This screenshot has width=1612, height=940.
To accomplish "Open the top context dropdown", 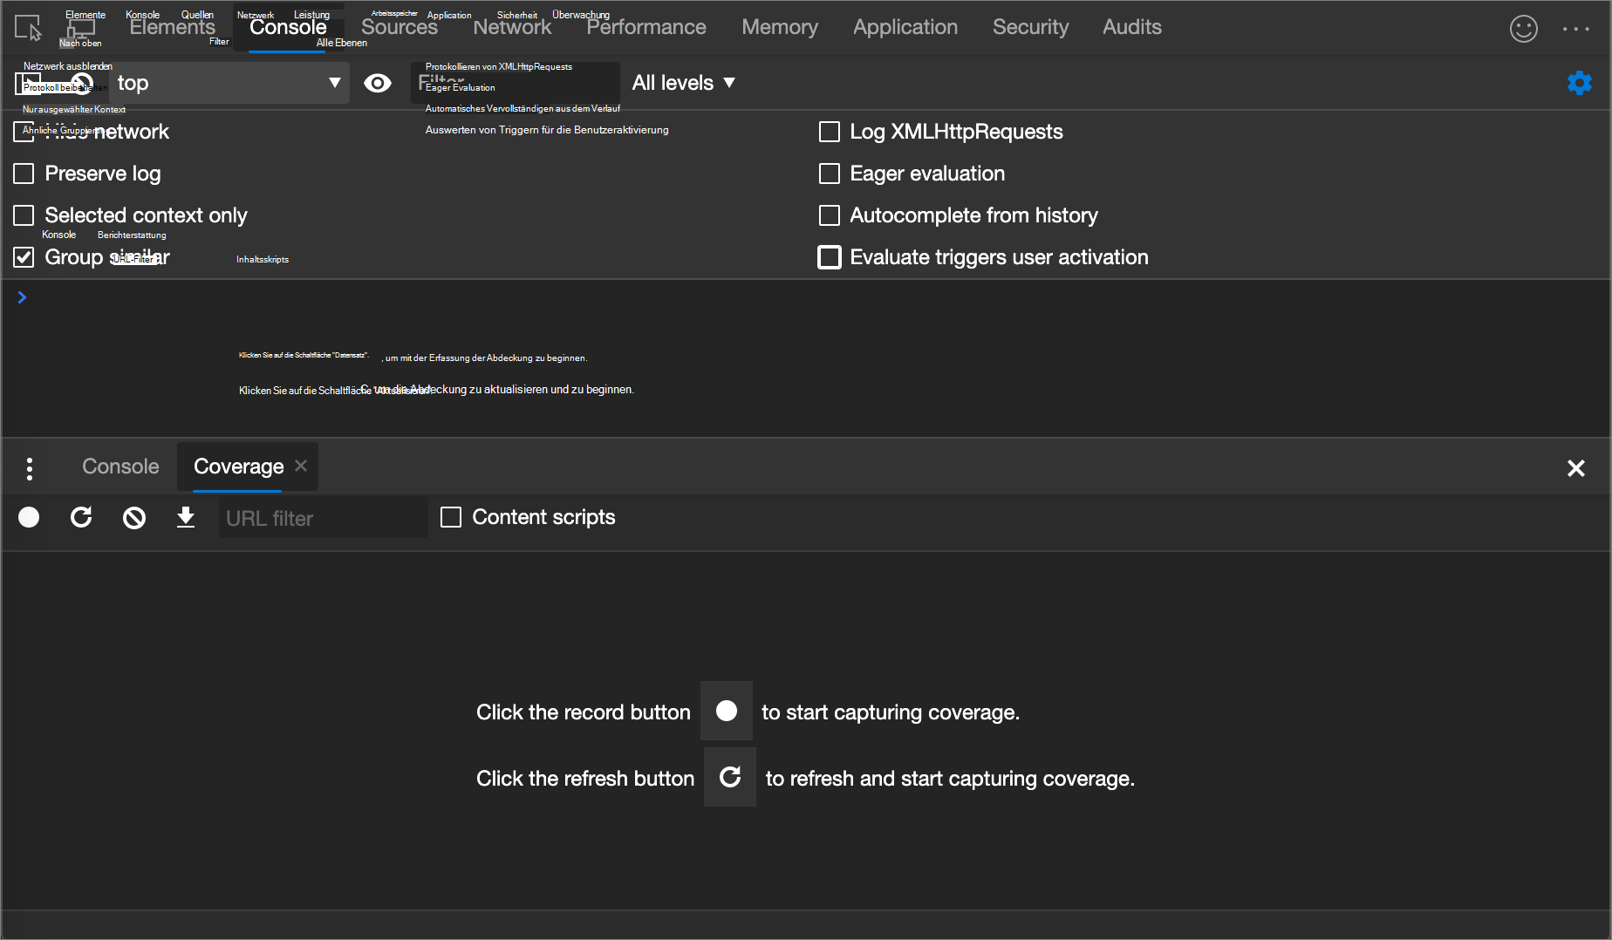I will coord(229,83).
